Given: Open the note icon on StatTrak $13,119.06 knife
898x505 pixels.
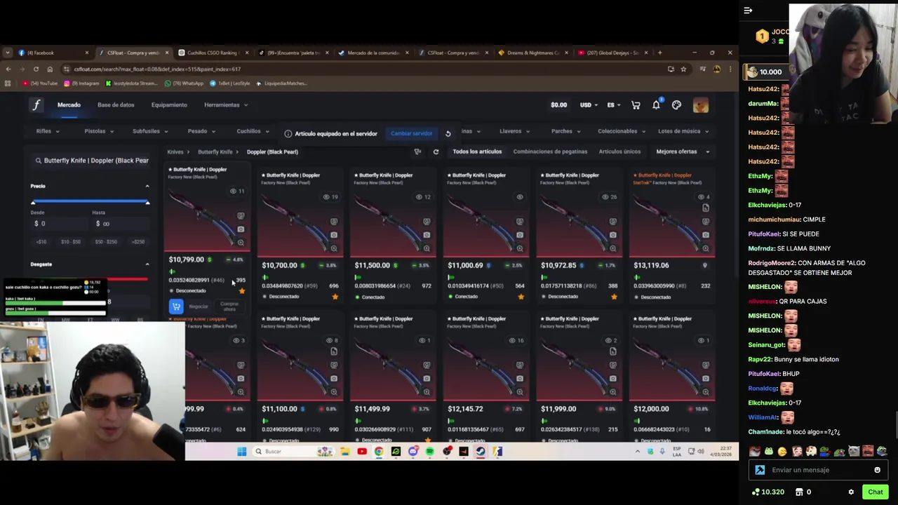Looking at the screenshot, I should pos(706,208).
